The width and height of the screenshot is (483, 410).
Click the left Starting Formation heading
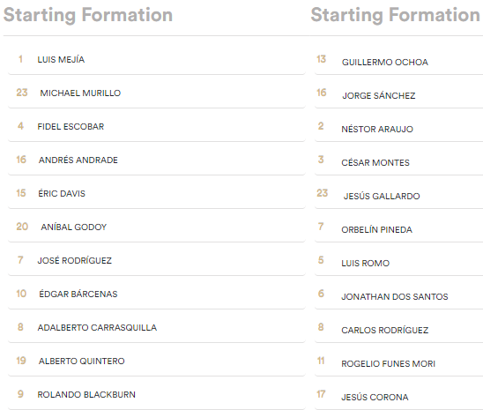88,15
